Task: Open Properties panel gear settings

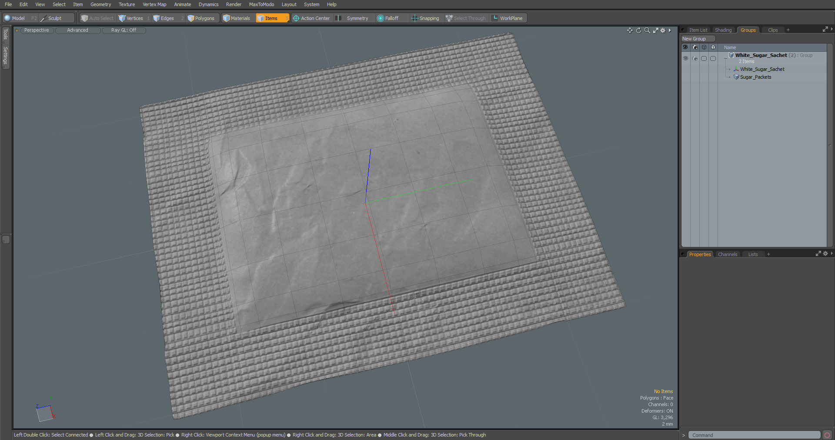Action: click(x=825, y=253)
